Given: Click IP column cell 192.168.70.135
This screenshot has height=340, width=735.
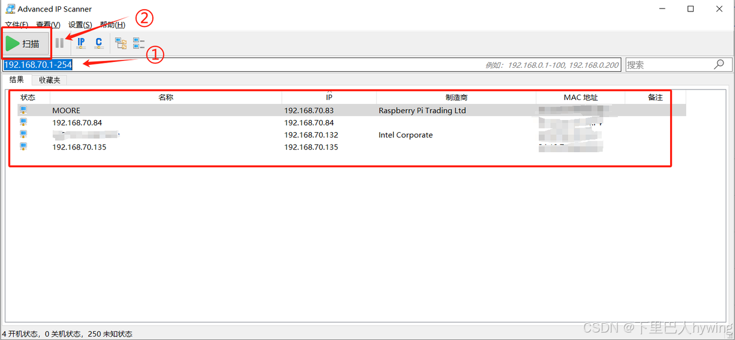Looking at the screenshot, I should click(x=311, y=147).
